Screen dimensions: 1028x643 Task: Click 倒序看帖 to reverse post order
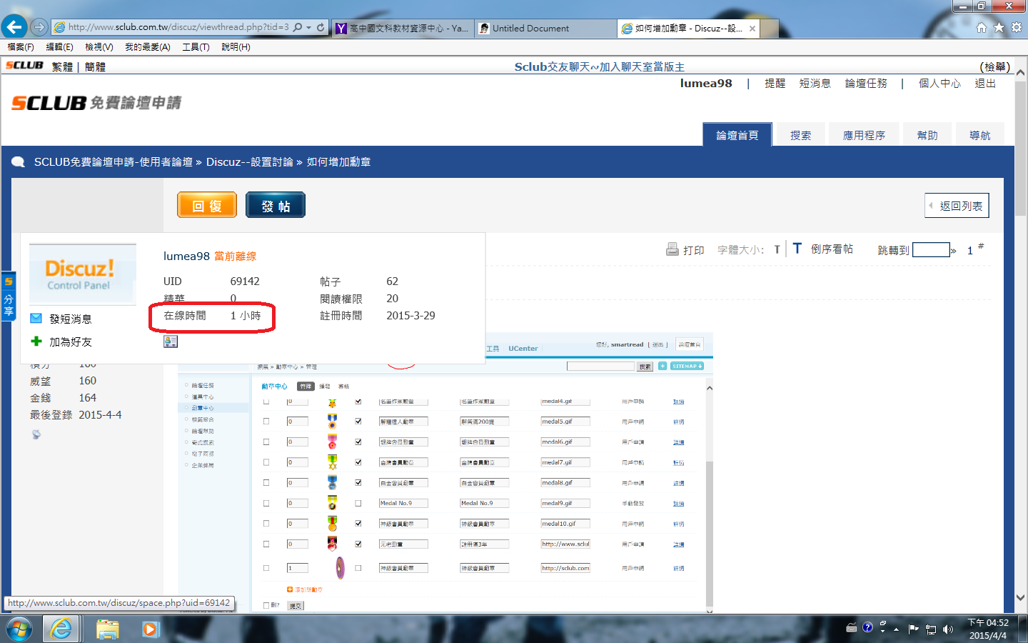click(832, 249)
